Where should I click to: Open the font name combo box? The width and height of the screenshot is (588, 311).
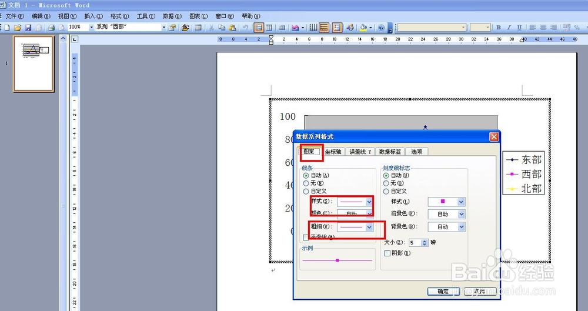[432, 28]
